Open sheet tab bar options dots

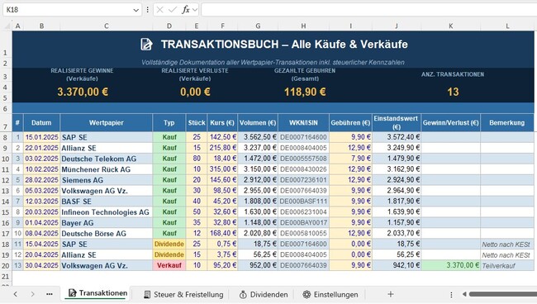click(x=451, y=294)
